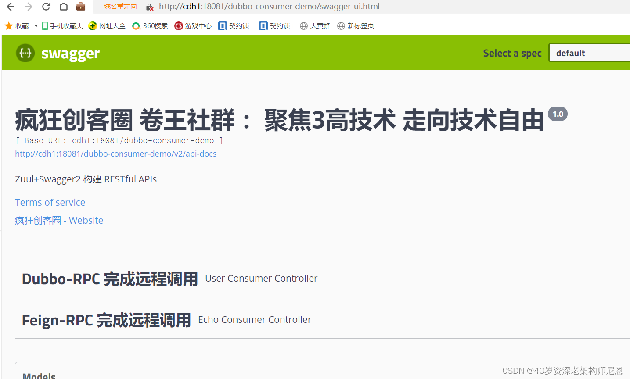Open the Terms of service link
The height and width of the screenshot is (379, 630).
50,202
